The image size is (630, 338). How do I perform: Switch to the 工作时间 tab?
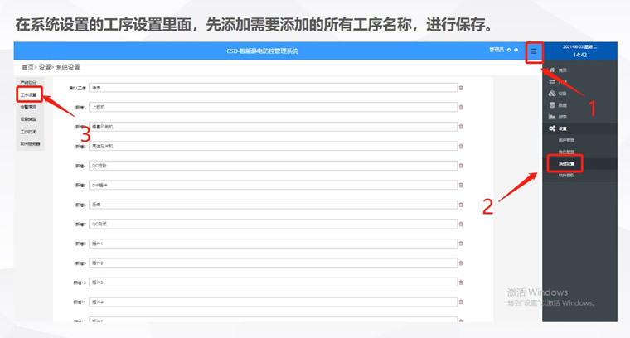pos(28,132)
